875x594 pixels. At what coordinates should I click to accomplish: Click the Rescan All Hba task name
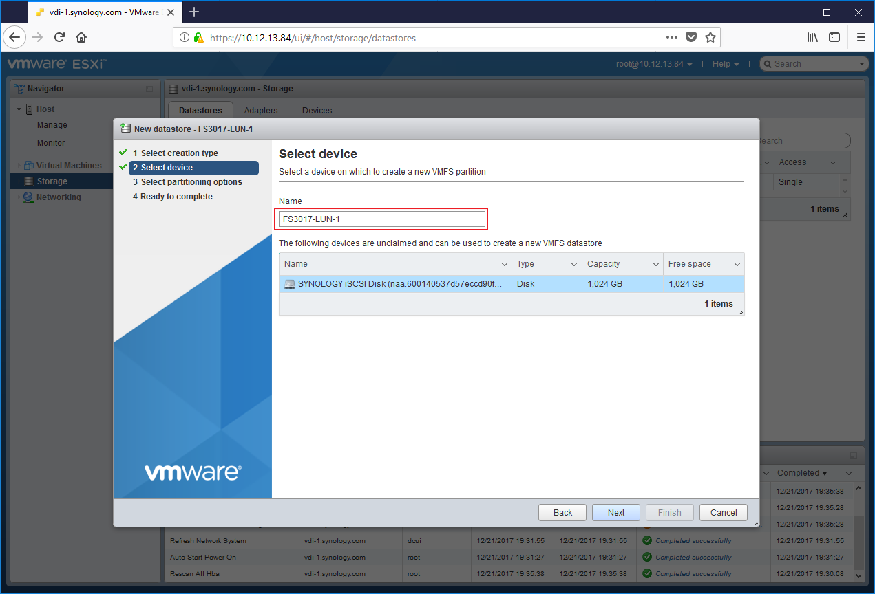tap(195, 574)
